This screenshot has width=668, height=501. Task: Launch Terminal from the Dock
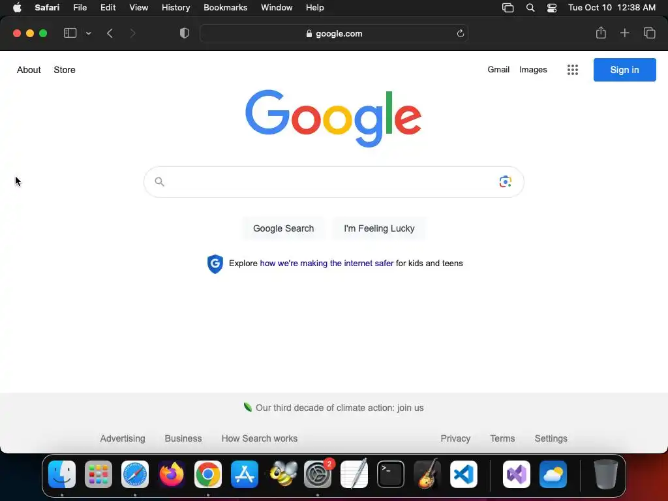(391, 474)
